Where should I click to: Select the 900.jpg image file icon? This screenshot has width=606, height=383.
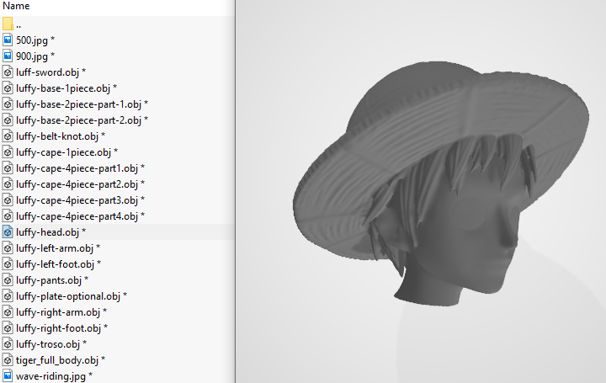8,56
